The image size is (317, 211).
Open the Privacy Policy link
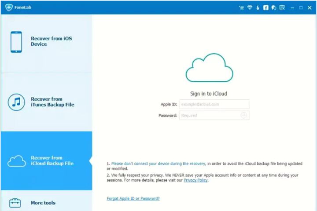(x=195, y=180)
